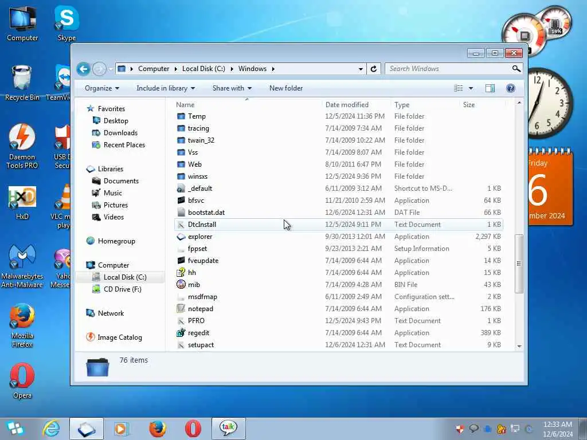Expand arrow after Local Disk (C:) in path
This screenshot has height=440, width=587.
pos(232,69)
